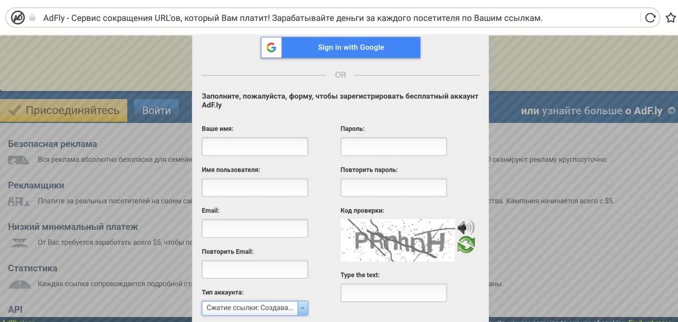Click the browser address bar title
678x322 pixels.
[x=293, y=18]
